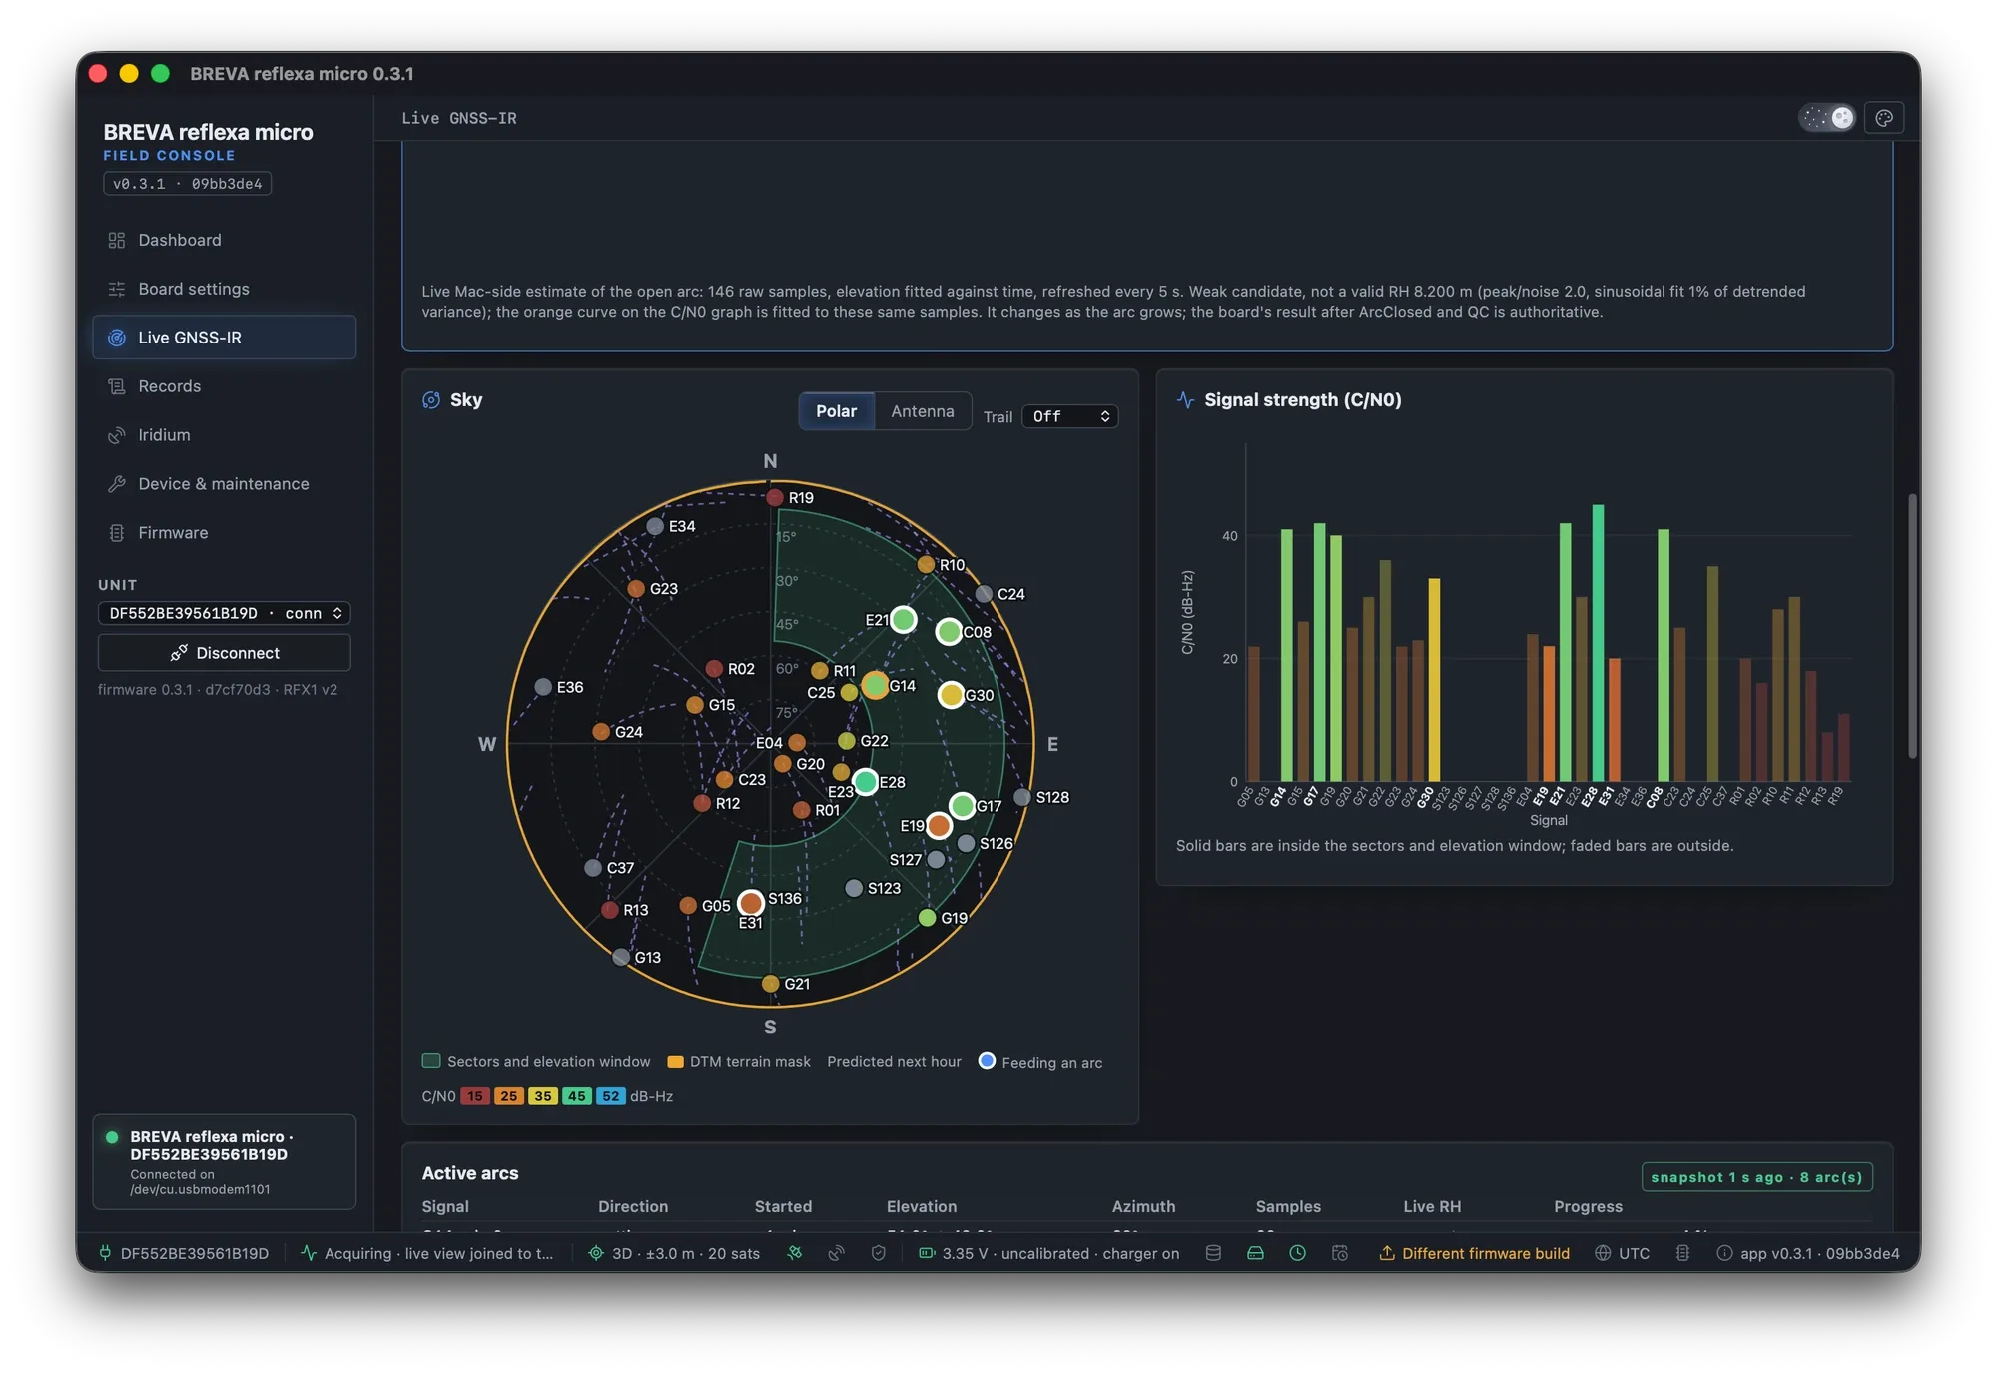Screen dimensions: 1997x1373
Task: Switch sky view to Antenna tab
Action: point(922,411)
